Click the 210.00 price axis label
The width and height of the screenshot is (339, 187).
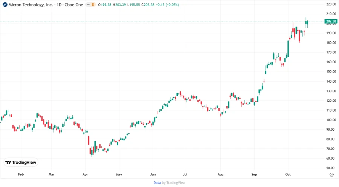(x=331, y=14)
